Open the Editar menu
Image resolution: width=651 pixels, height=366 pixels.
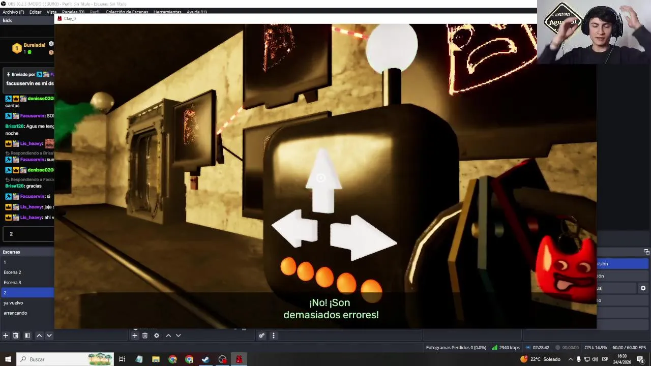pyautogui.click(x=35, y=12)
